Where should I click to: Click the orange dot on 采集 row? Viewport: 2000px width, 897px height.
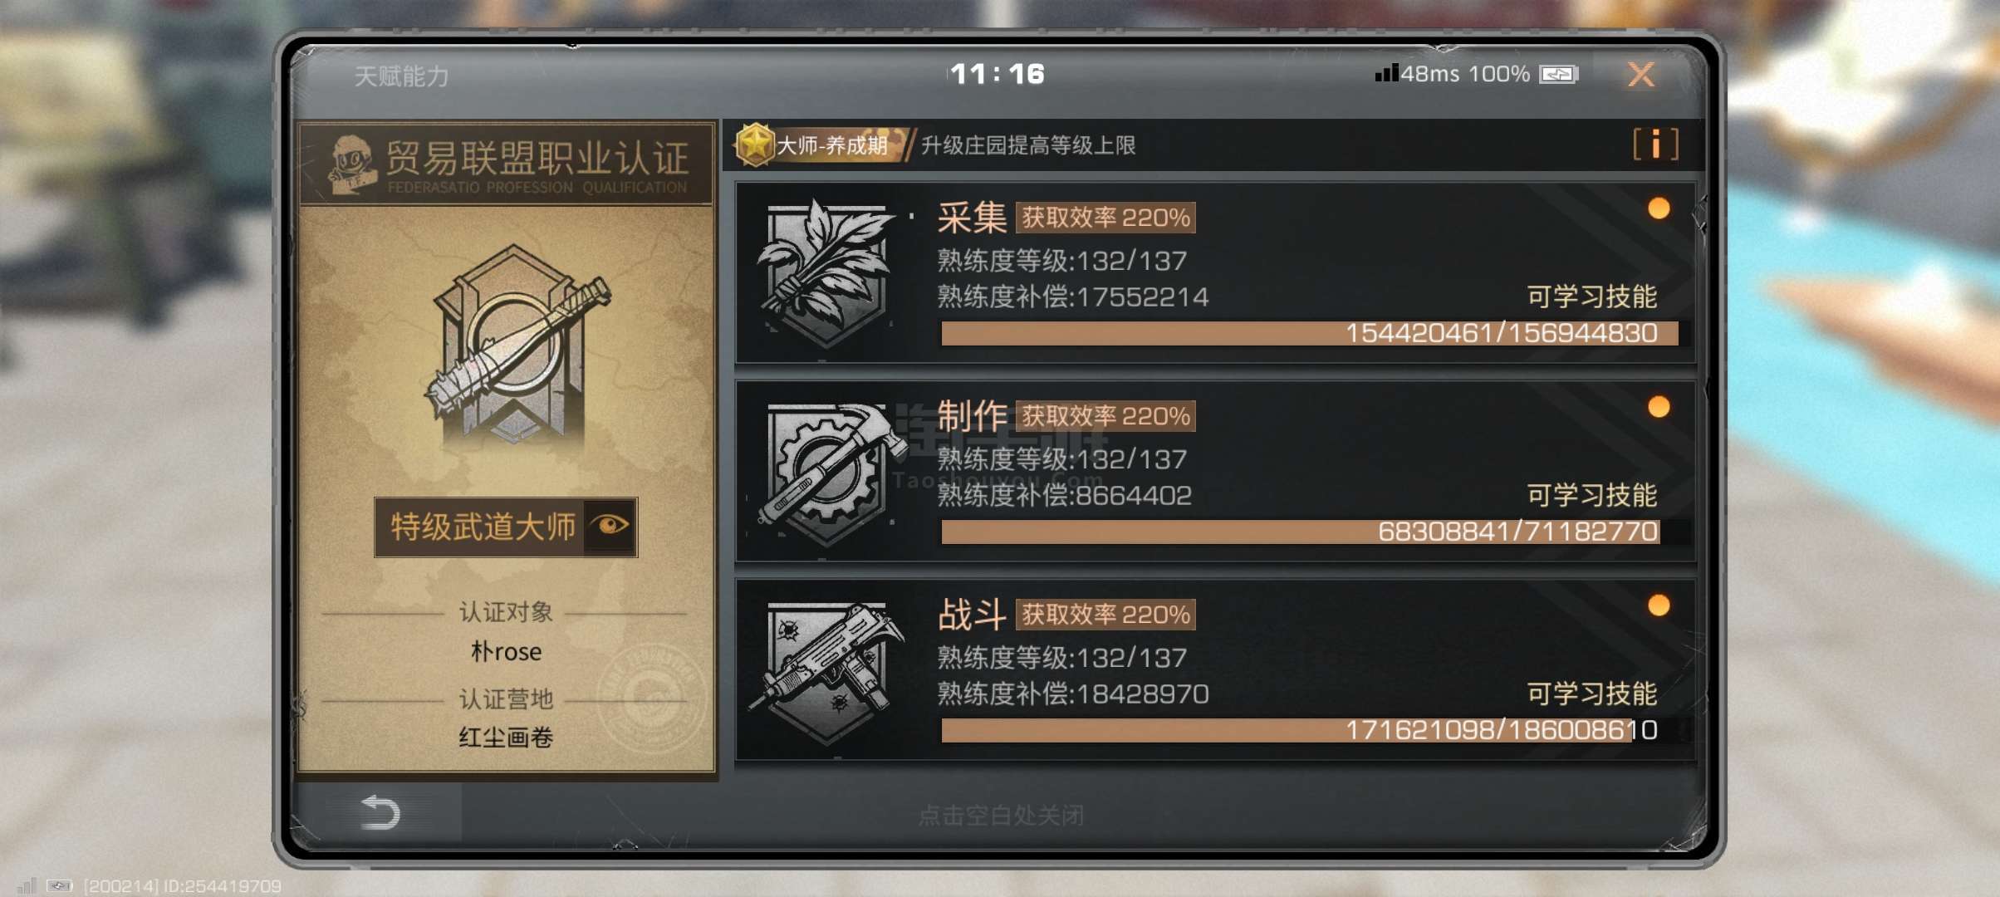click(1659, 208)
